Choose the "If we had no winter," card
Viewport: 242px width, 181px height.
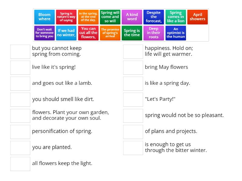click(66, 33)
